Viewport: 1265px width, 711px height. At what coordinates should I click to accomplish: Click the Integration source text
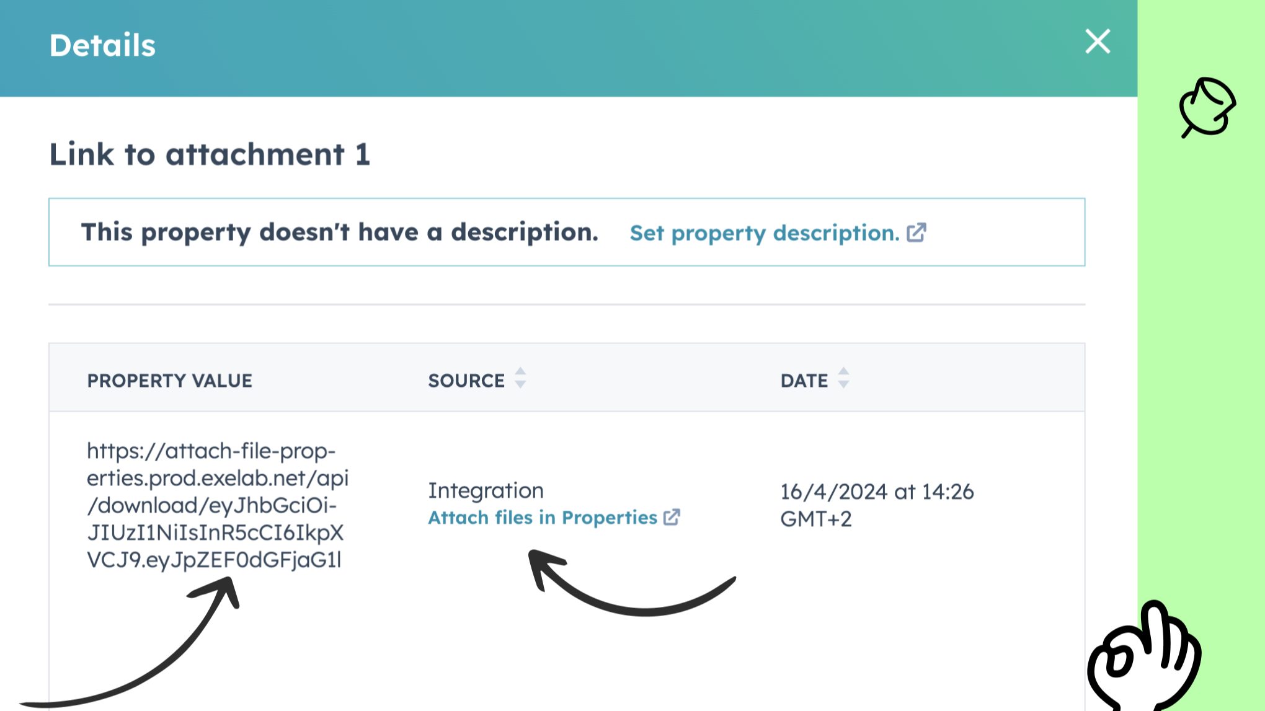coord(486,490)
